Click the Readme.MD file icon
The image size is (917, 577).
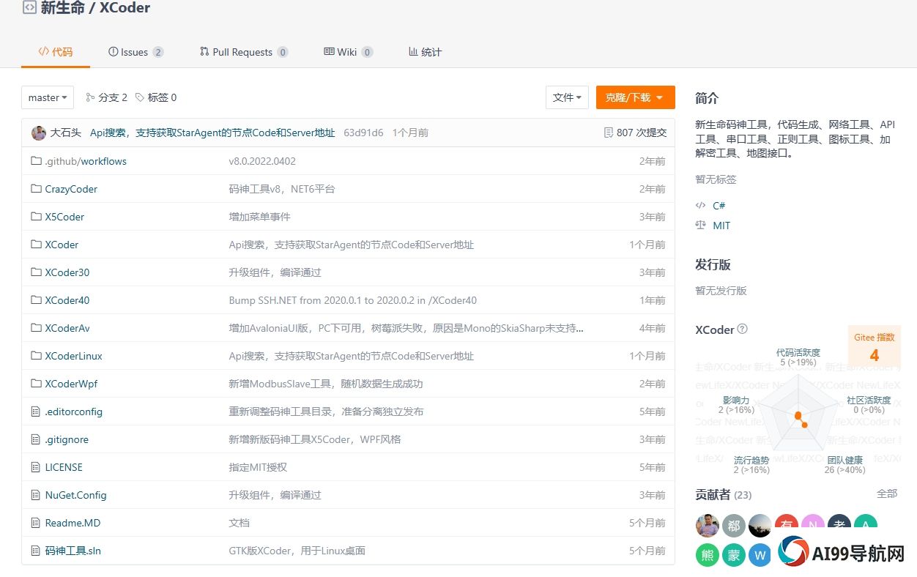pos(36,523)
